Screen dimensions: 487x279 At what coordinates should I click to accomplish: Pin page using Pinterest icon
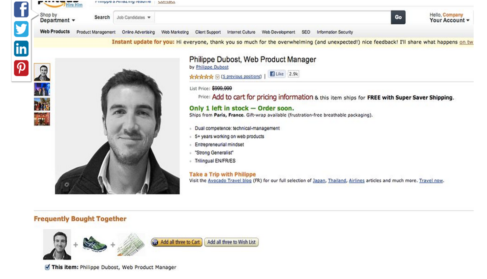[21, 68]
